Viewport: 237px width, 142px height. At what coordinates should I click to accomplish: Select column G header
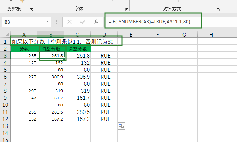[184, 34]
